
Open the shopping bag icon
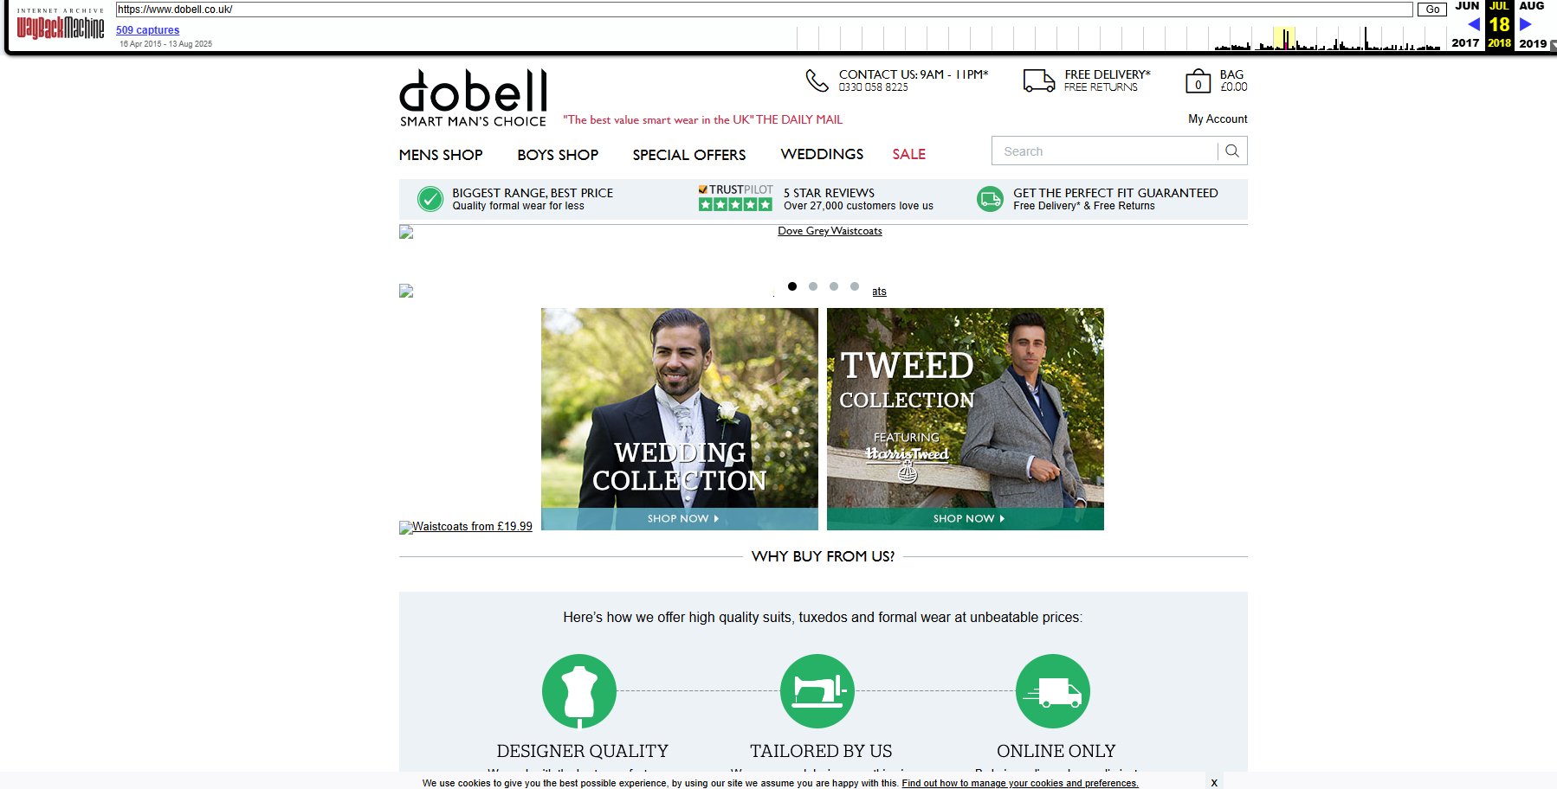(1198, 80)
